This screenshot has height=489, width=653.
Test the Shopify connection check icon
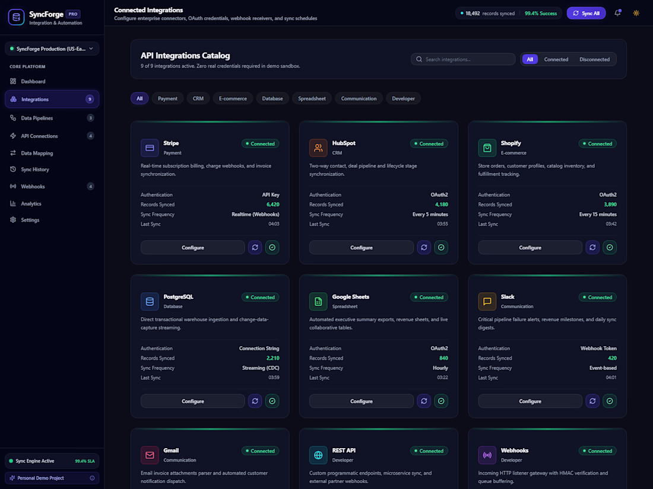610,247
